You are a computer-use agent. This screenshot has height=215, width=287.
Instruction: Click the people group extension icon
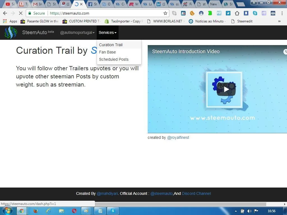pyautogui.click(x=273, y=13)
